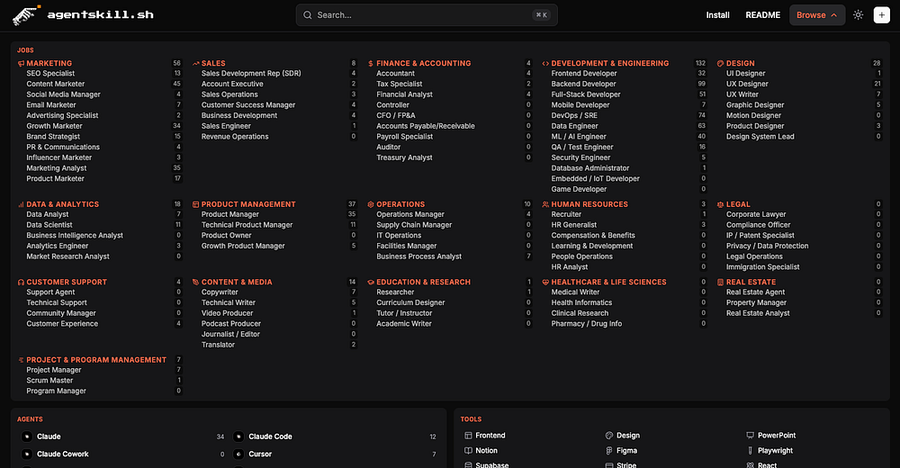Click the Data & Analytics chart icon
Viewport: 900px width, 468px height.
pos(21,204)
